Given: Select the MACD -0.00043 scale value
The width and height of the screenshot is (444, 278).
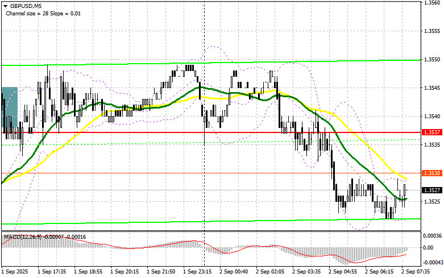Looking at the screenshot, I should pos(433,263).
